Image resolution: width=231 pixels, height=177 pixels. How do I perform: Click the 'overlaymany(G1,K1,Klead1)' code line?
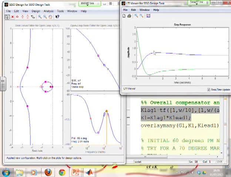180,125
